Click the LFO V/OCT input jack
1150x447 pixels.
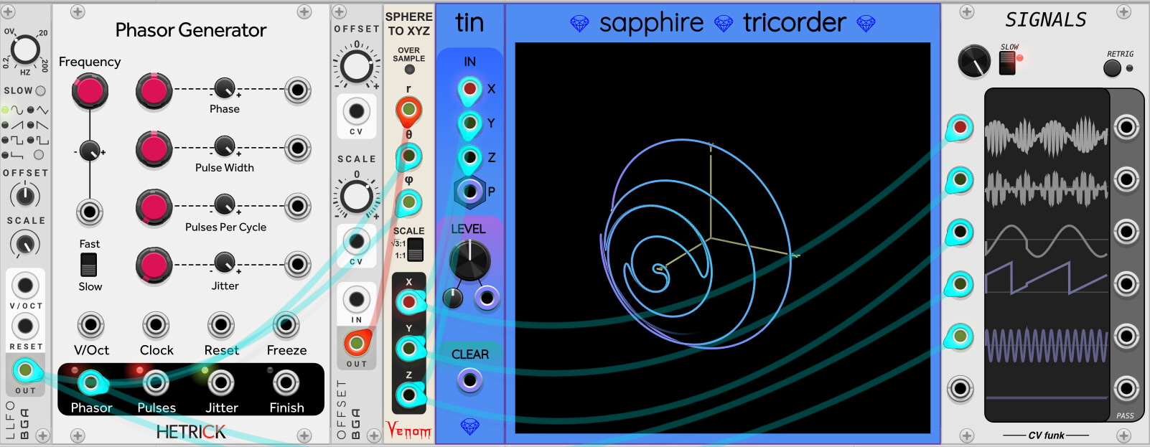(25, 286)
